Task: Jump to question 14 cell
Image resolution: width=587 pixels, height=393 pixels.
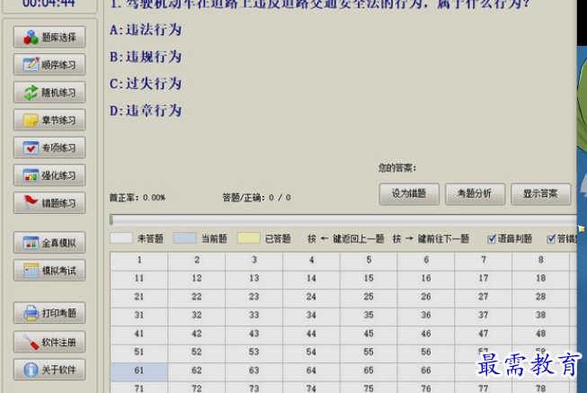Action: [x=311, y=279]
